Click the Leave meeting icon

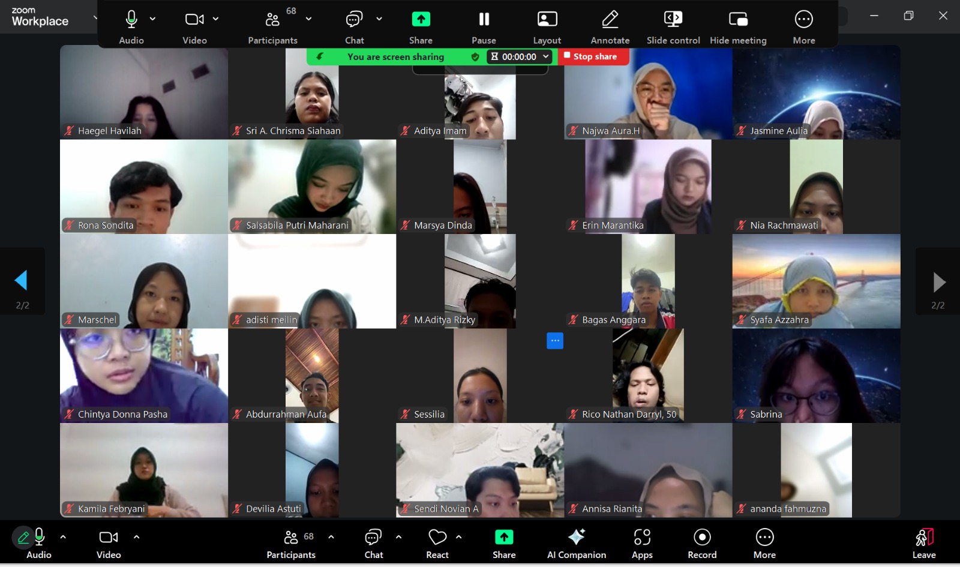(923, 538)
